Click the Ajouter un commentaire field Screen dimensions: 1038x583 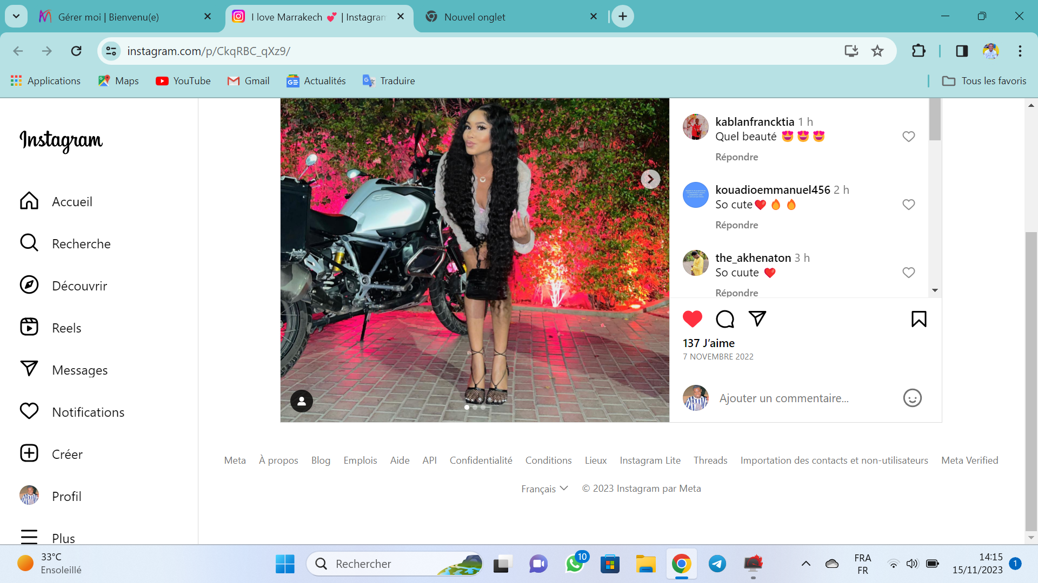click(x=784, y=398)
